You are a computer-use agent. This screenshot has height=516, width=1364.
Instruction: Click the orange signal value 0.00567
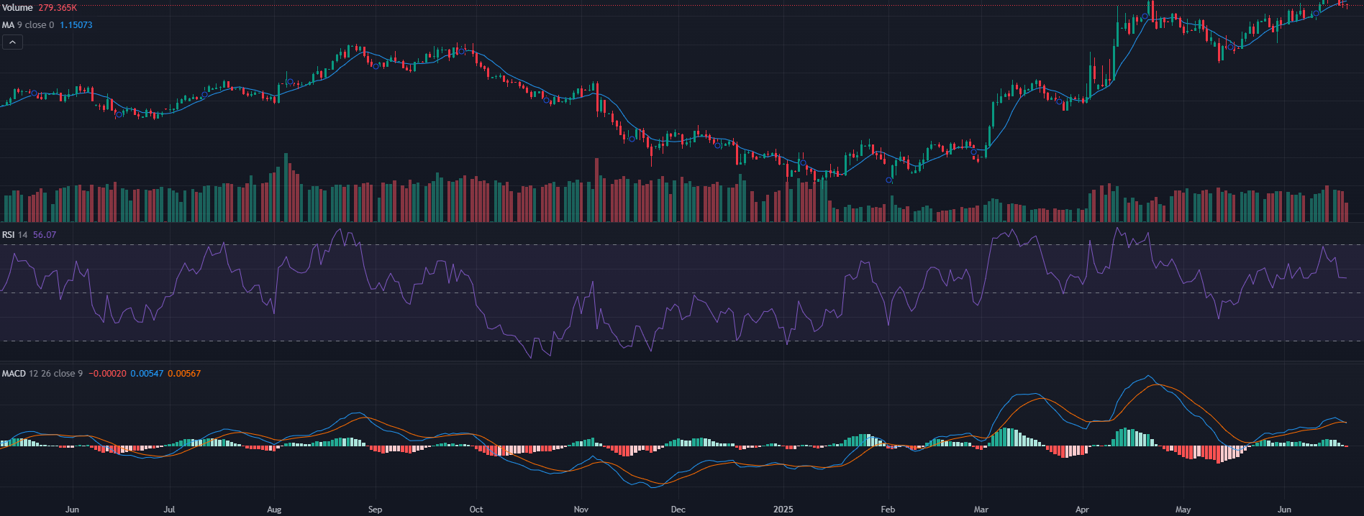pyautogui.click(x=184, y=374)
